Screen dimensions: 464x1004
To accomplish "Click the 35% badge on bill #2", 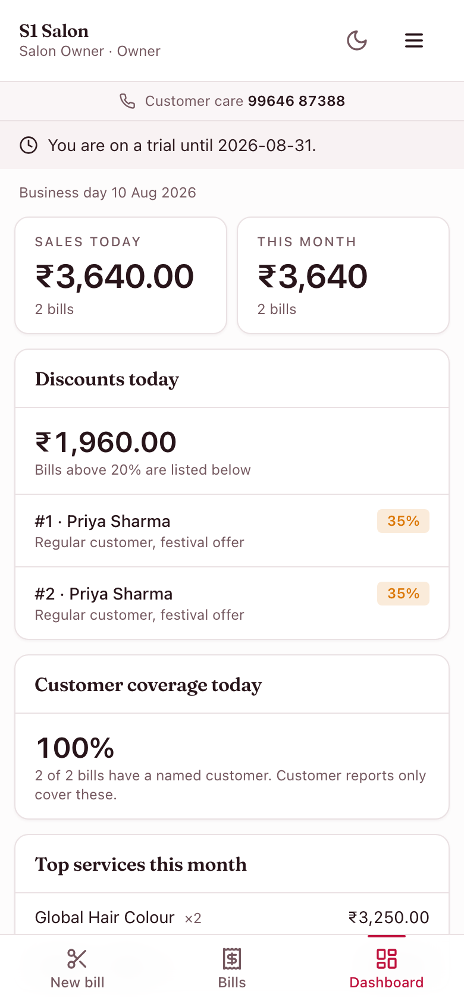I will pyautogui.click(x=403, y=594).
